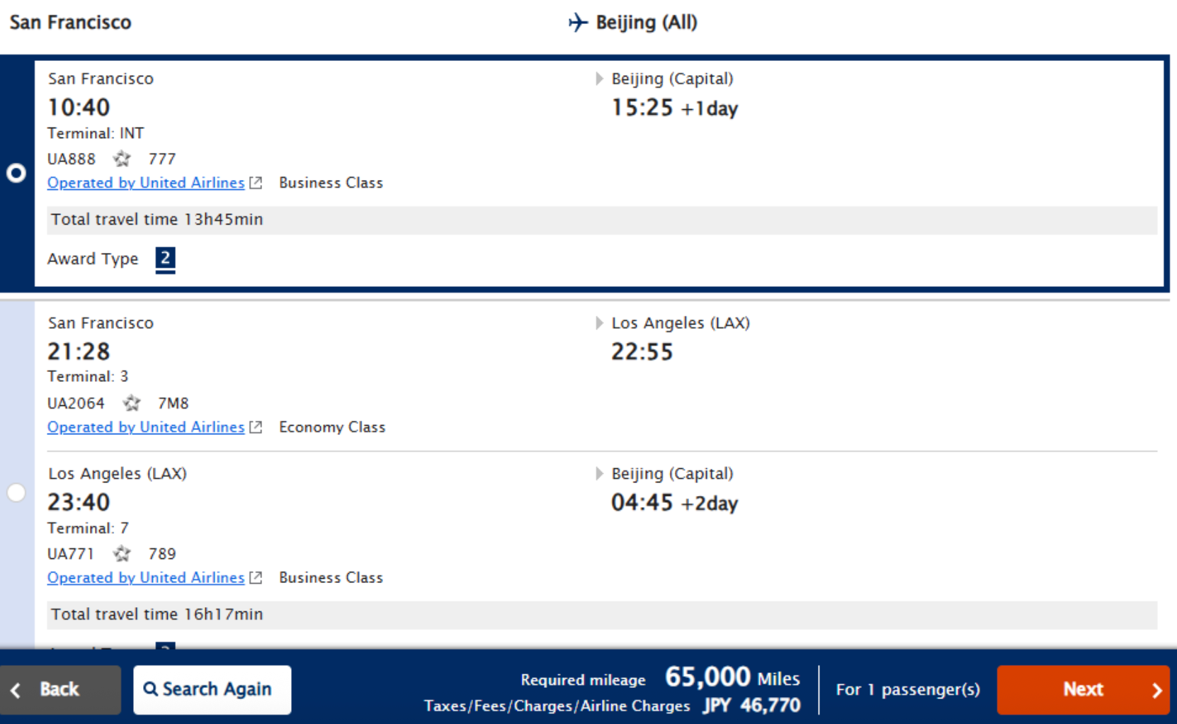This screenshot has width=1177, height=724.
Task: Click arrow before Beijing (Capital) 04:45 arrival
Action: [599, 473]
